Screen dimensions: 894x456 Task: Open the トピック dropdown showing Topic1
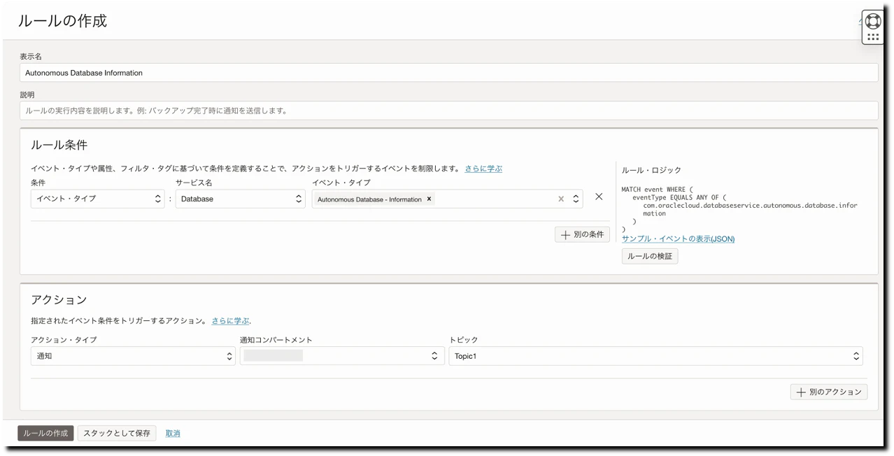(x=655, y=356)
